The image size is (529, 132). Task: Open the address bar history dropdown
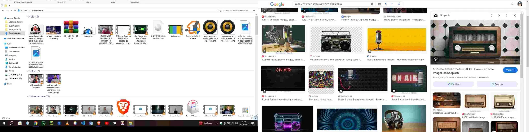coord(217,11)
